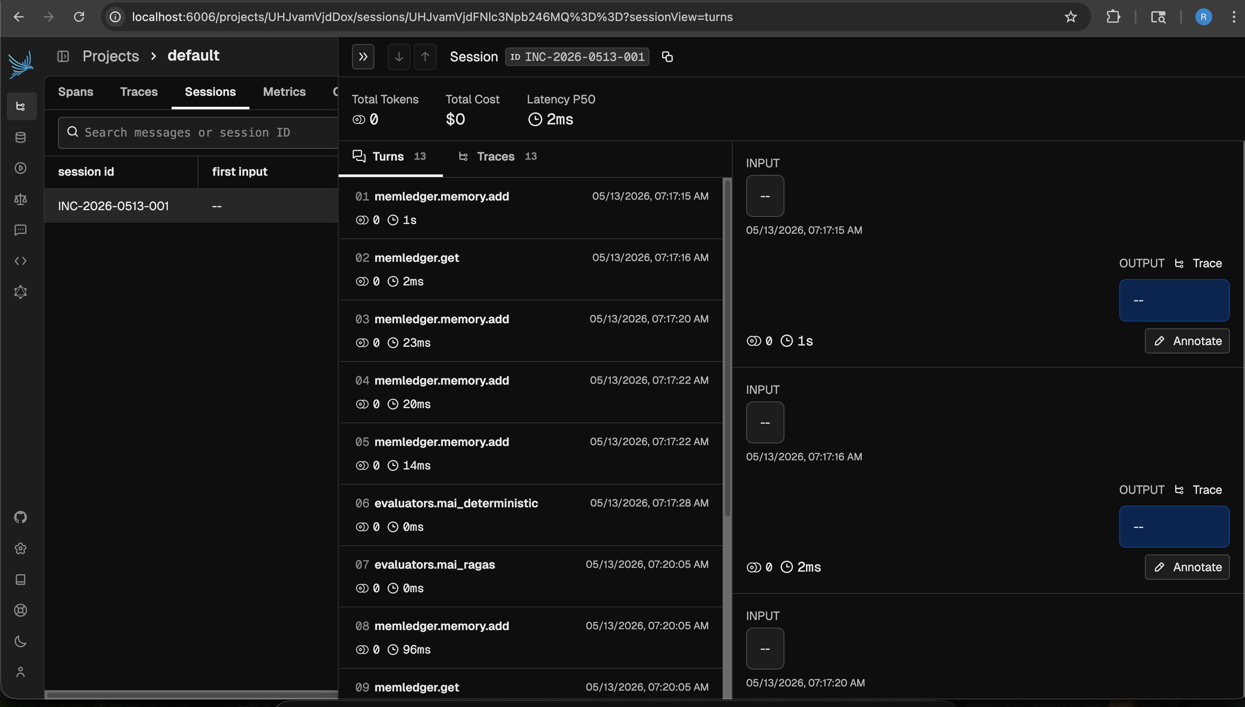Reload the browser page
Screen dimensions: 1245x707
[79, 17]
